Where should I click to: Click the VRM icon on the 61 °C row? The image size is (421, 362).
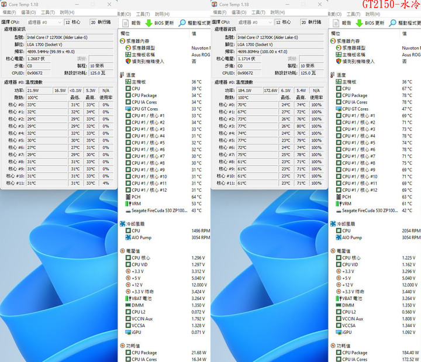coord(339,204)
